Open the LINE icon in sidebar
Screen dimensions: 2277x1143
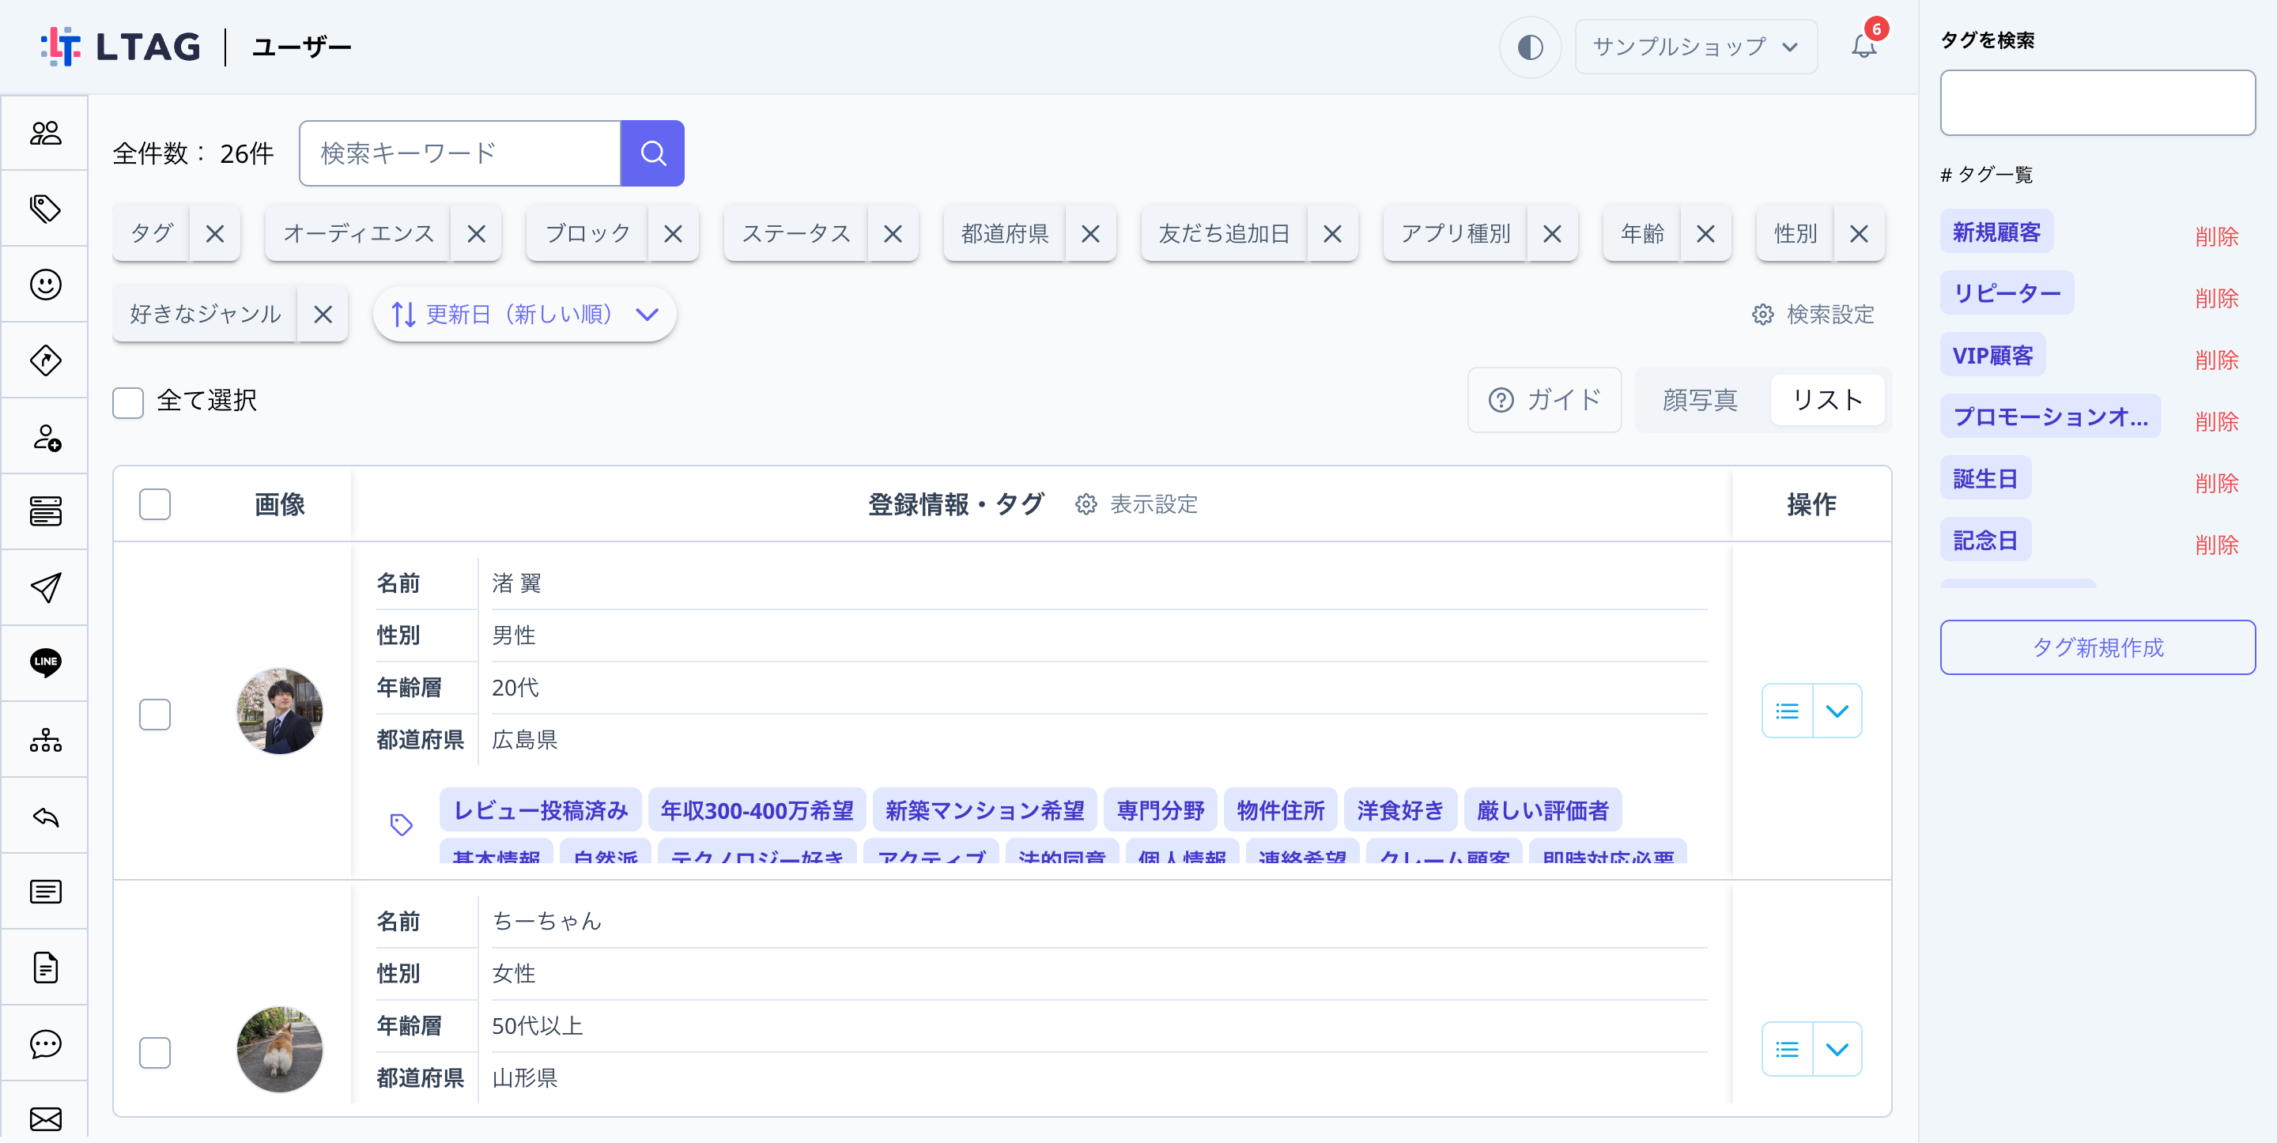click(x=45, y=663)
